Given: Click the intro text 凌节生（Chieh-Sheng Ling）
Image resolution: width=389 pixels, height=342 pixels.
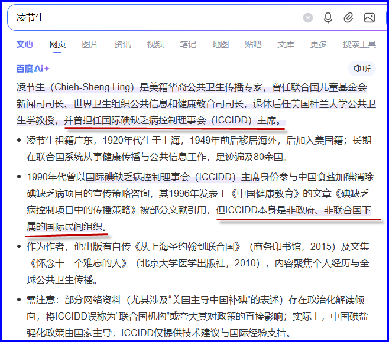Looking at the screenshot, I should coord(76,87).
